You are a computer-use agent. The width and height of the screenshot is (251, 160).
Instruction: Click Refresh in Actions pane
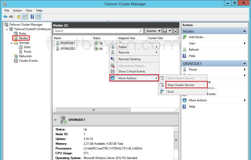tap(194, 50)
